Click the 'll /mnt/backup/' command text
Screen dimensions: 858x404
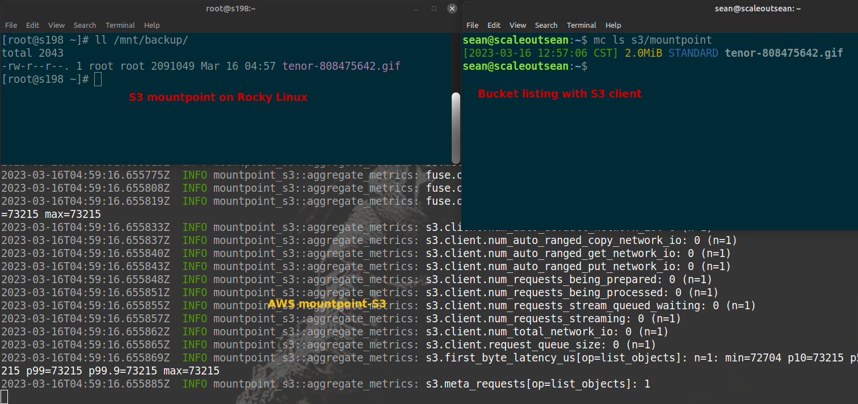(x=142, y=40)
